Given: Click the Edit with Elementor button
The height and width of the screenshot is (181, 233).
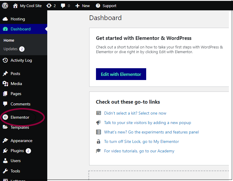Looking at the screenshot, I should pyautogui.click(x=121, y=74).
